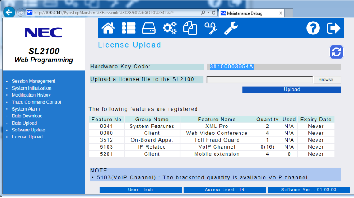Click the logout arrow icon

[x=333, y=28]
